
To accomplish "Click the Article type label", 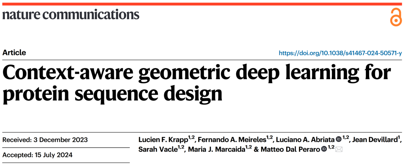I will [14, 53].
